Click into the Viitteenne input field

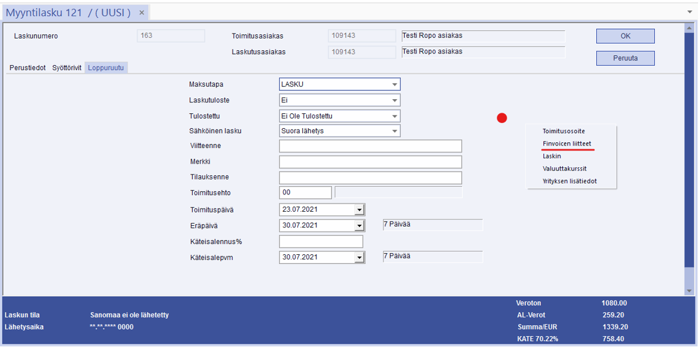click(x=370, y=146)
